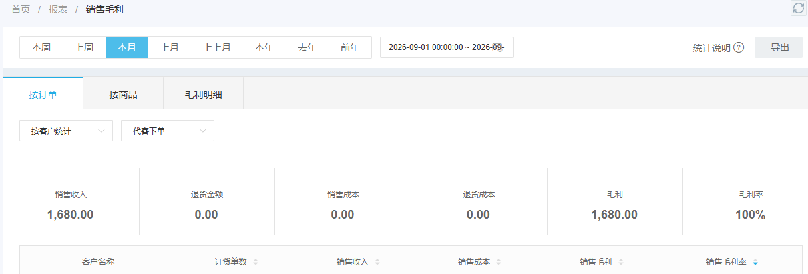Sort by 销售毛利率 column arrows
Image resolution: width=808 pixels, height=274 pixels.
(x=755, y=262)
